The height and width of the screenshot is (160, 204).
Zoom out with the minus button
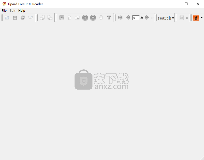point(93,18)
